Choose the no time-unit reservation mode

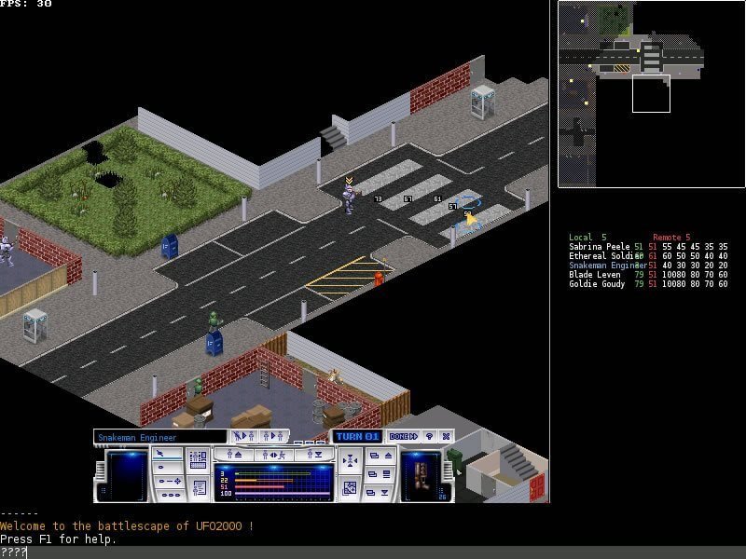click(x=168, y=454)
